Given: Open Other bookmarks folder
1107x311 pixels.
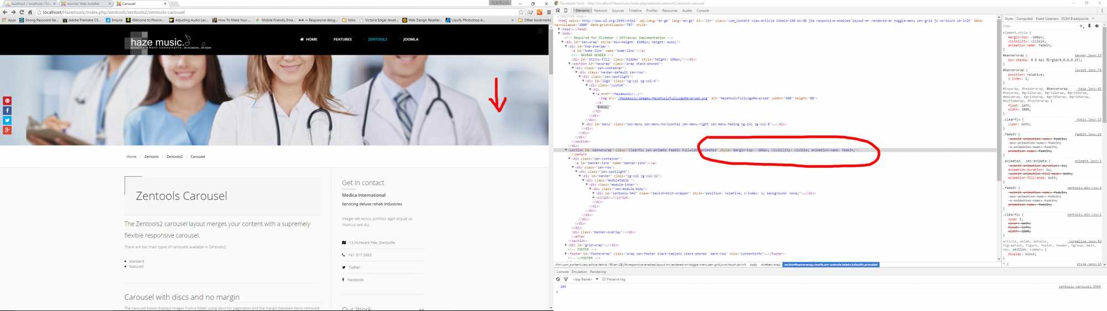Looking at the screenshot, I should coord(535,20).
